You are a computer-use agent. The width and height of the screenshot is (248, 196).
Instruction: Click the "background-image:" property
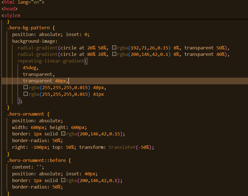[x=35, y=41]
